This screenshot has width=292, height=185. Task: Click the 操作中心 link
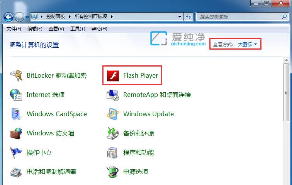click(39, 153)
